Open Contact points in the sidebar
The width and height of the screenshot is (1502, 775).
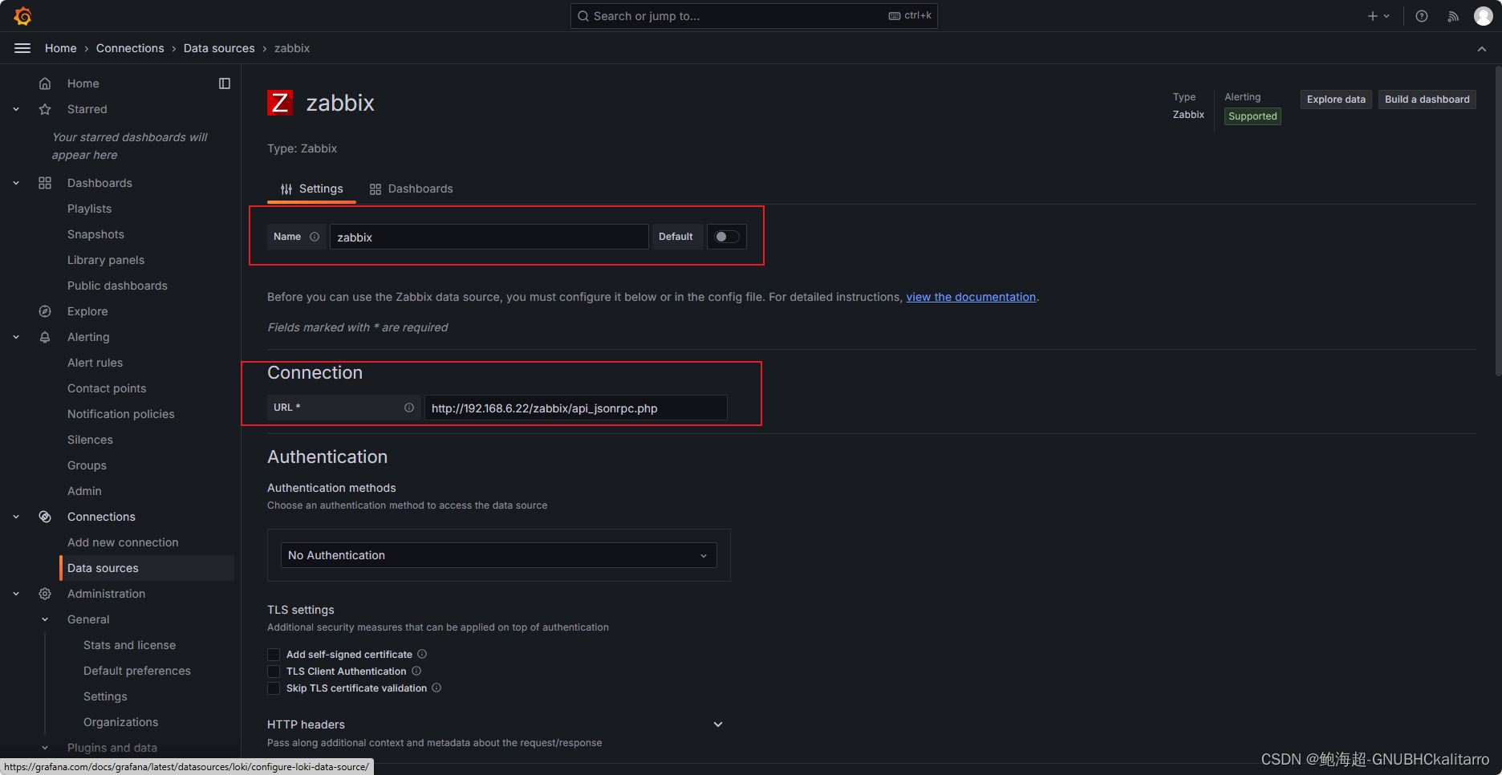pyautogui.click(x=107, y=388)
